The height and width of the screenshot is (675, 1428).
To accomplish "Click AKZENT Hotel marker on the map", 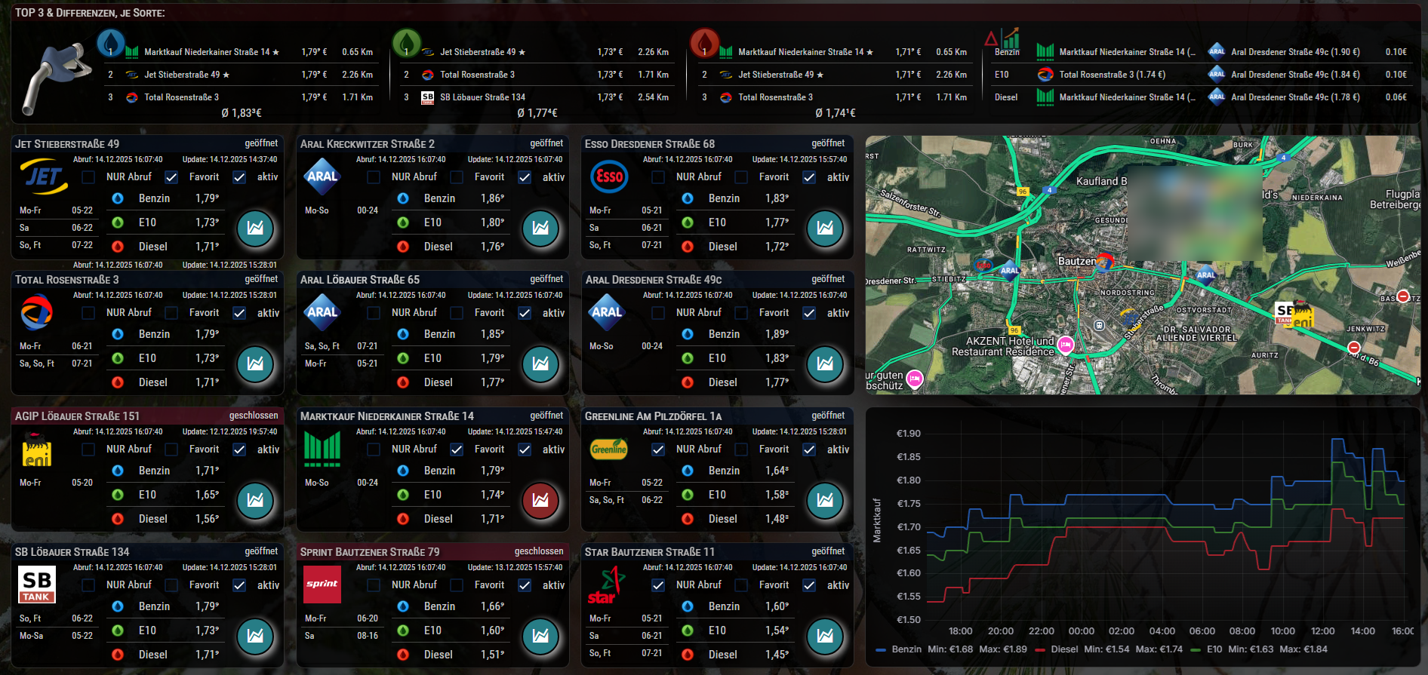I will [1066, 345].
